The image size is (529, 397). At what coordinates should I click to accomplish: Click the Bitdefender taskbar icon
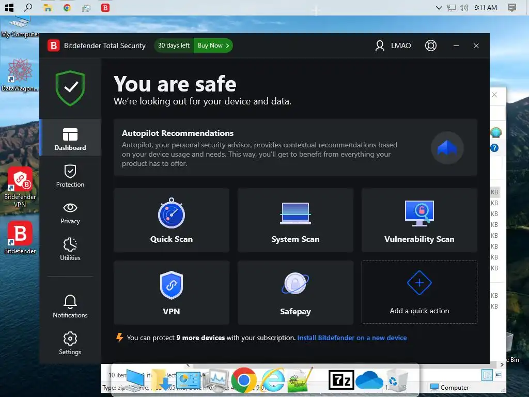coord(105,8)
